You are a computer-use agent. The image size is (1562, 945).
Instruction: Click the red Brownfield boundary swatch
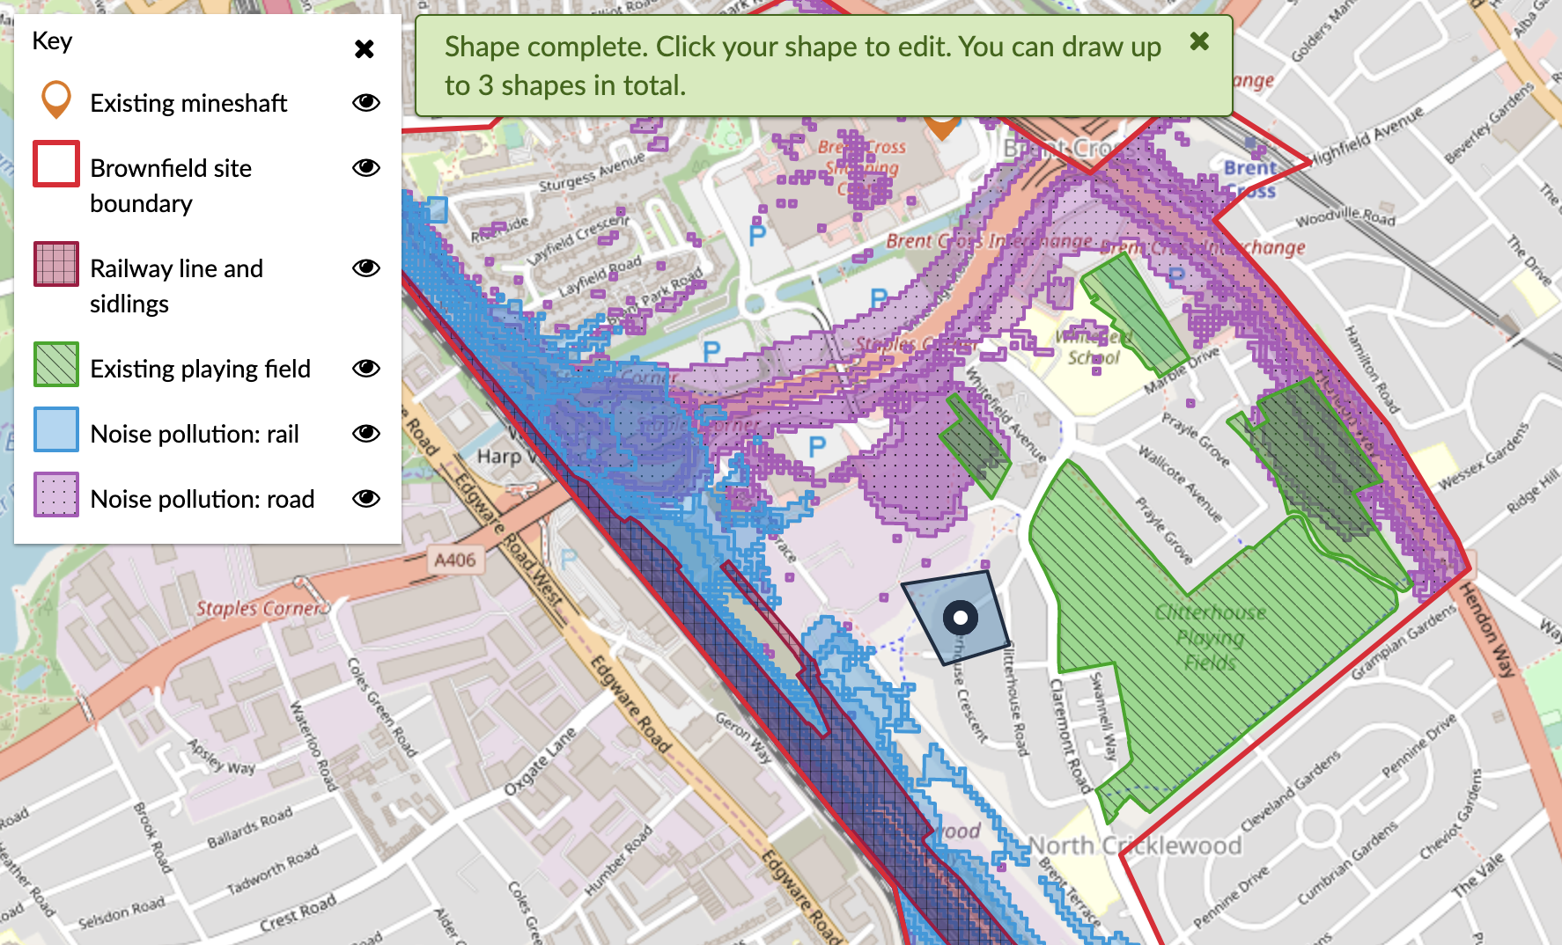click(56, 165)
